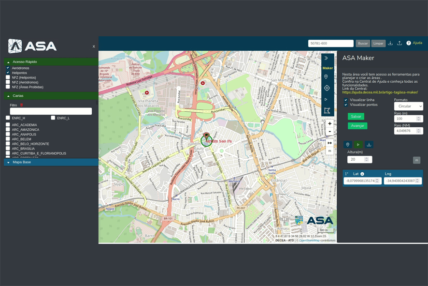Click the Lng field stepper arrows
428x286 pixels.
coord(417,181)
